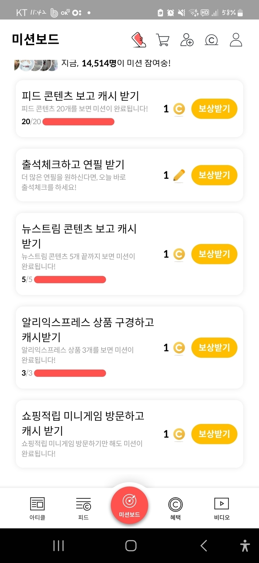Open the cash coin icon in header

(211, 40)
